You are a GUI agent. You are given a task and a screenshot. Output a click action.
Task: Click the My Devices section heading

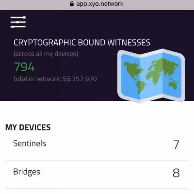click(x=28, y=127)
